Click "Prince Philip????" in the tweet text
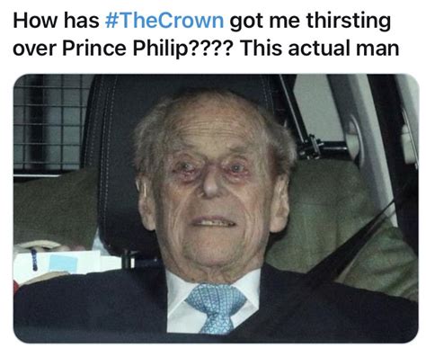The width and height of the screenshot is (426, 348). click(x=147, y=48)
